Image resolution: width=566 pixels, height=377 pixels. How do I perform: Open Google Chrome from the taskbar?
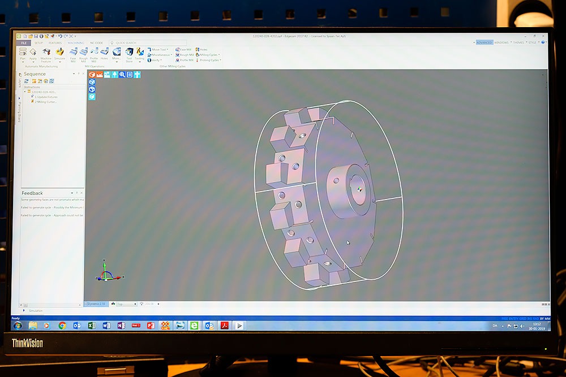[62, 326]
